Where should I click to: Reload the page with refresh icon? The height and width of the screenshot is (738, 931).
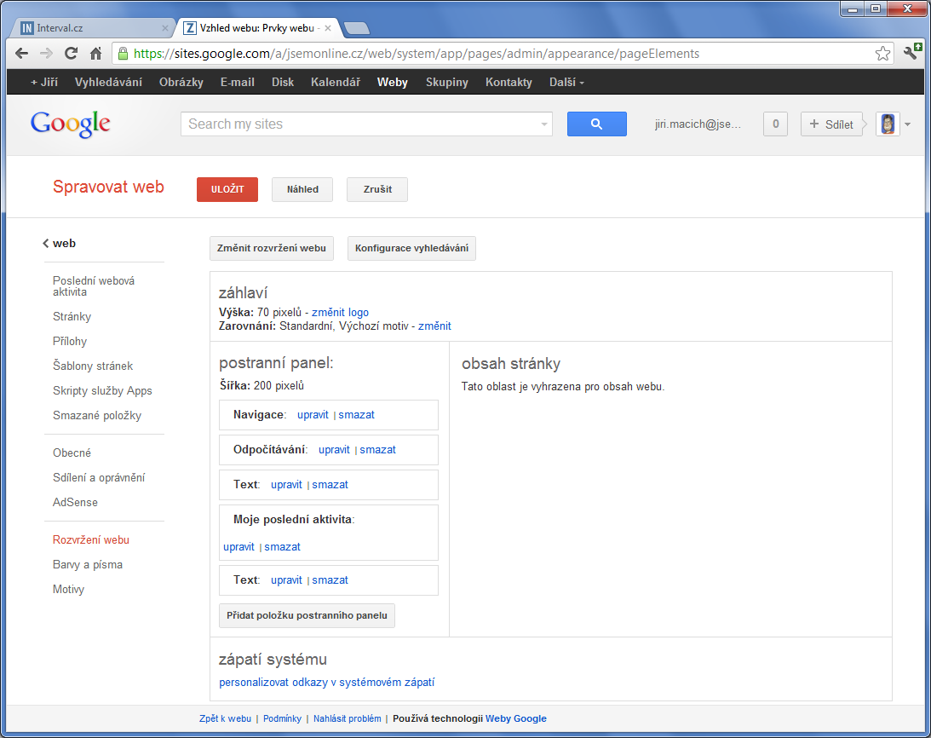72,54
